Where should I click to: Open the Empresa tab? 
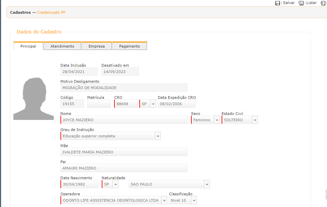(x=97, y=46)
